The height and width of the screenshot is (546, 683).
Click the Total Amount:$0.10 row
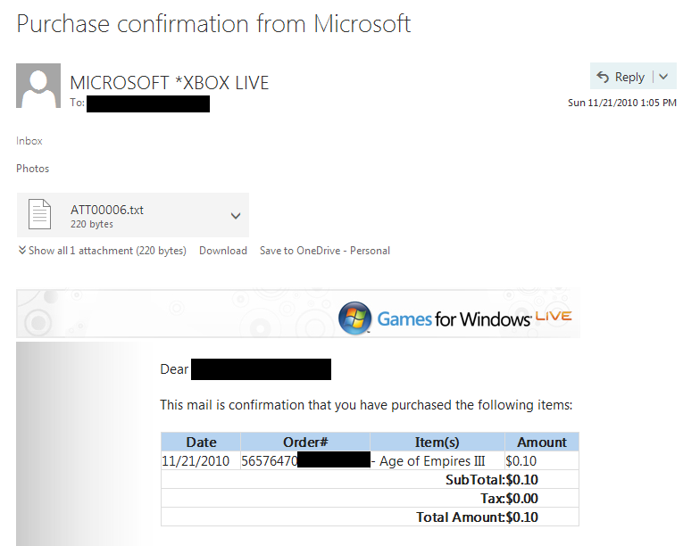click(x=370, y=517)
